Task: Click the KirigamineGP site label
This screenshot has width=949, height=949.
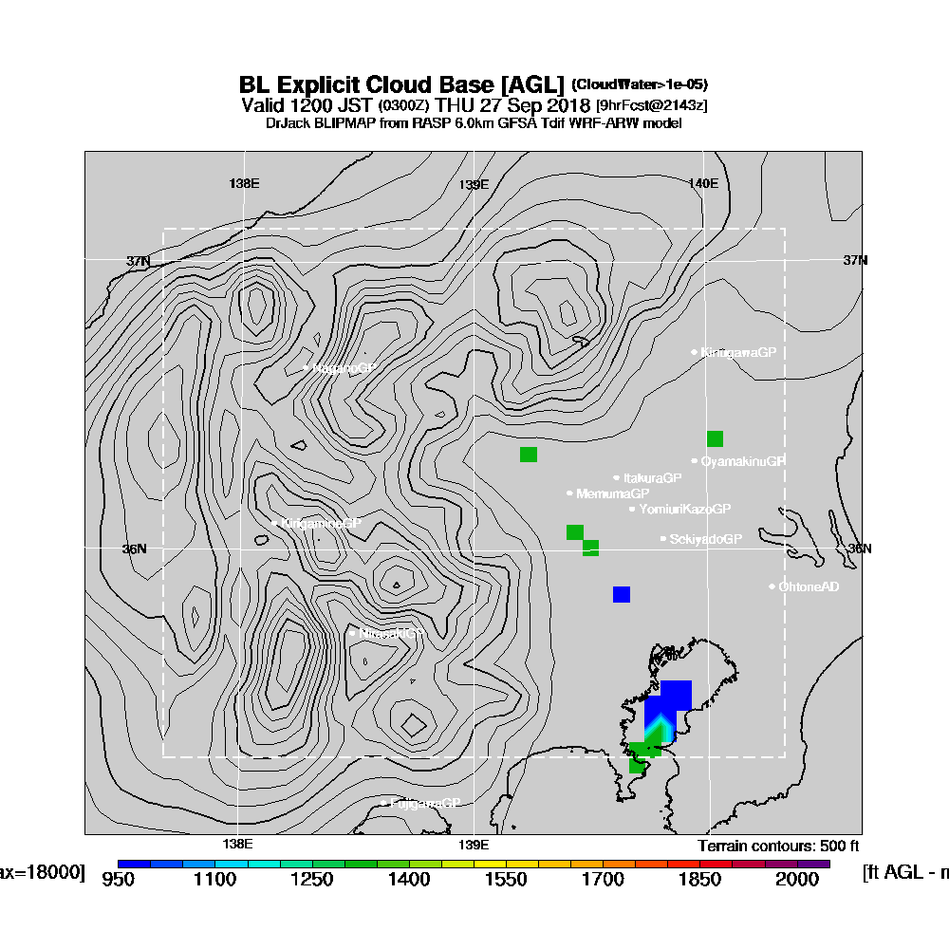Action: point(321,523)
